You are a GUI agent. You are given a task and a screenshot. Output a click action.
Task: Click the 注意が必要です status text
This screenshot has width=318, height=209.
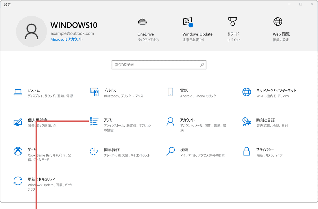point(193,40)
